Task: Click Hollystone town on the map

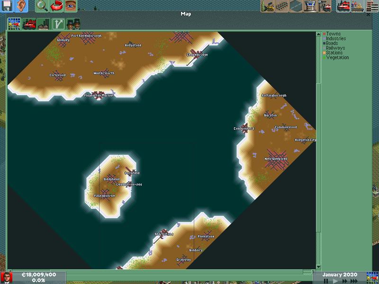Action: 133,45
